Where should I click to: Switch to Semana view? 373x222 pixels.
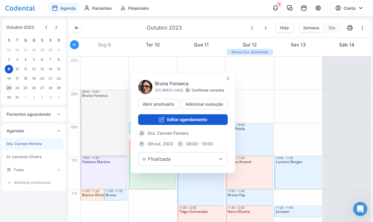point(311,28)
